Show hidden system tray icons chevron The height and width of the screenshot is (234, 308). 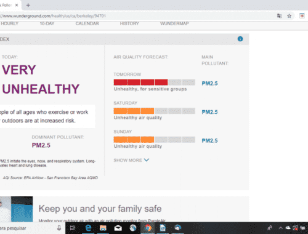pos(280,228)
